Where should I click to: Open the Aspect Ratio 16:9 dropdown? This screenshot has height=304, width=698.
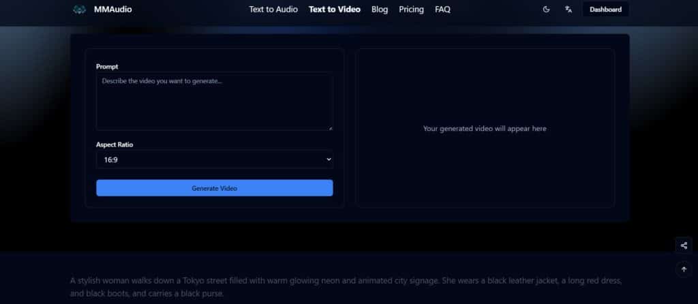pyautogui.click(x=215, y=159)
